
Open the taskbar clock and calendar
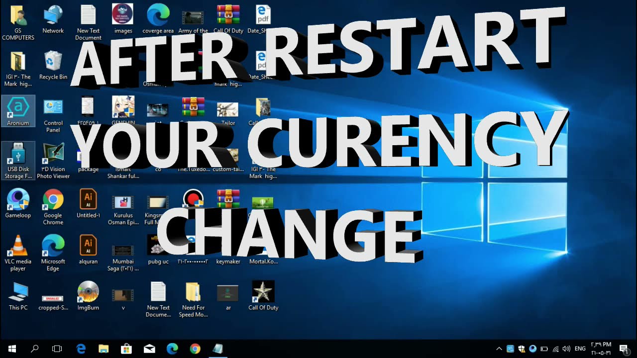coord(601,349)
